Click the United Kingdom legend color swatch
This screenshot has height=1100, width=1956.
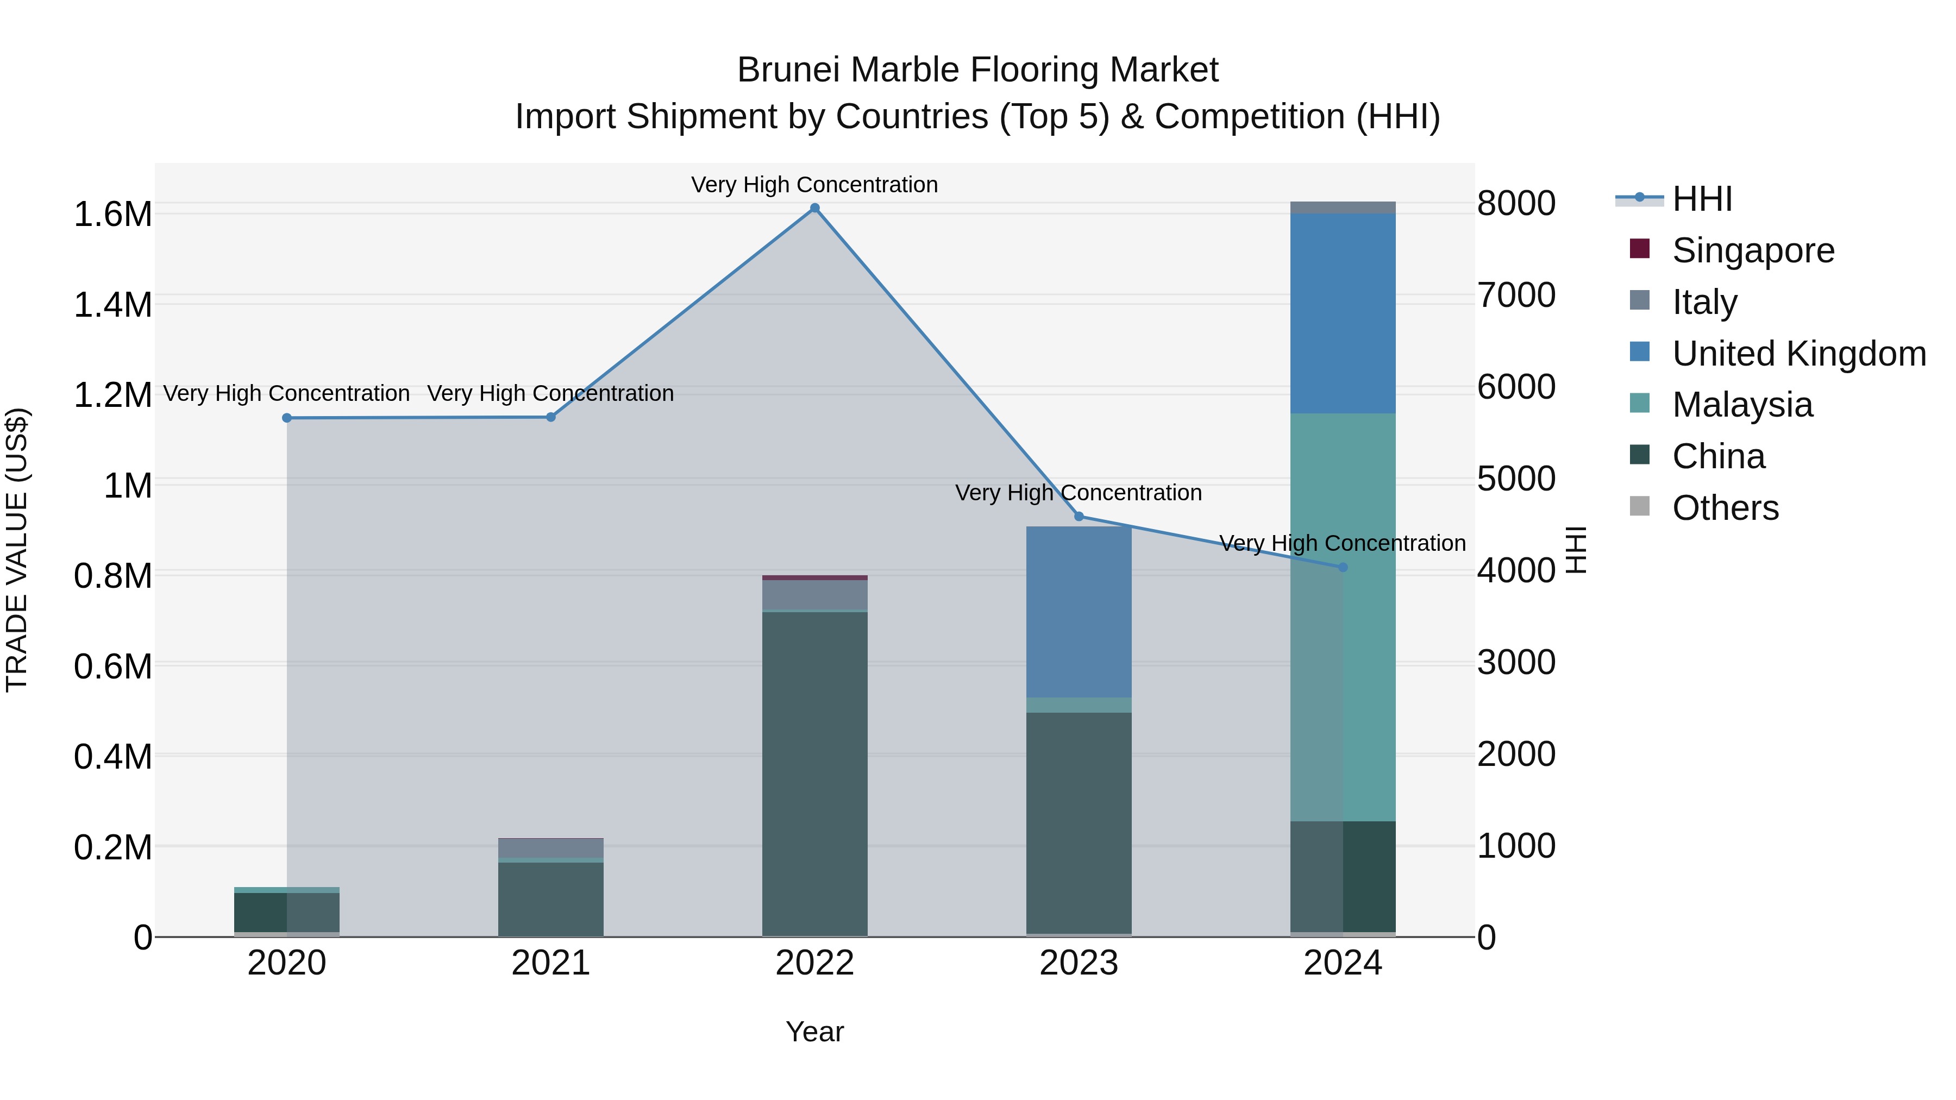click(x=1639, y=351)
